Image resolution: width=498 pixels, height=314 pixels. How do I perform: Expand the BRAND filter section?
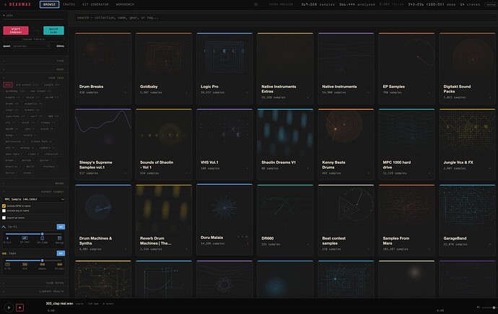[34, 183]
